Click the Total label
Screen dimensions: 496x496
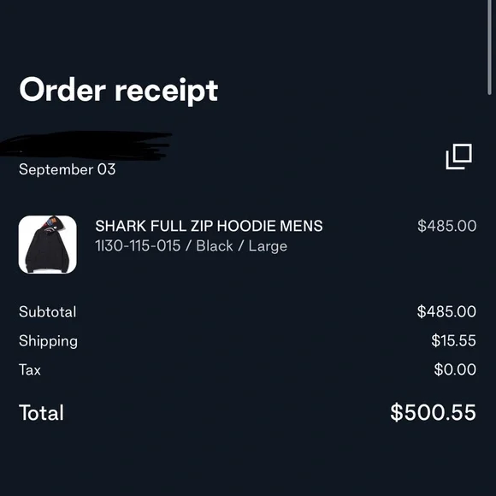[41, 413]
